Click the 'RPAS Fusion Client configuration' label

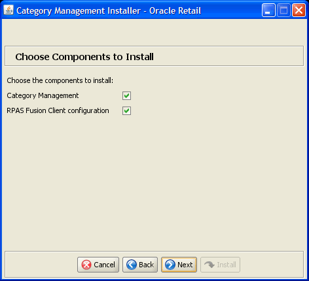58,110
